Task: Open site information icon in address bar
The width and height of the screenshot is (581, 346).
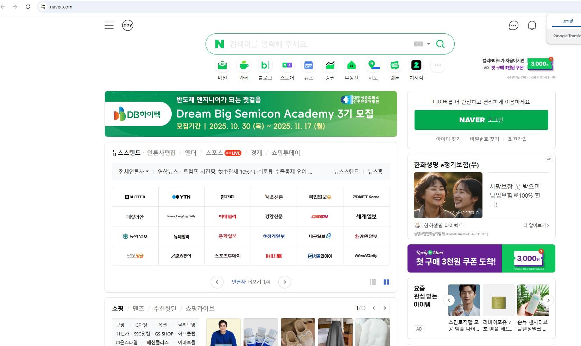Action: 43,7
